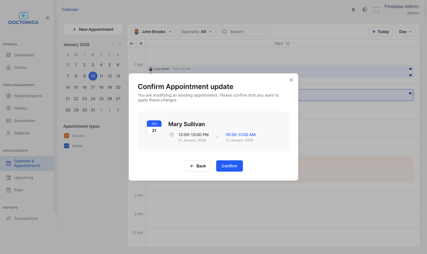Viewport: 427px width, 254px height.
Task: Open Firebase Admin profile menu
Action: 402,9
